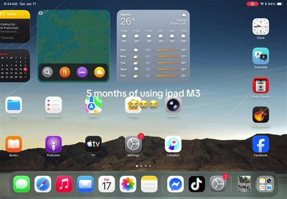Open the Clock app

(261, 26)
